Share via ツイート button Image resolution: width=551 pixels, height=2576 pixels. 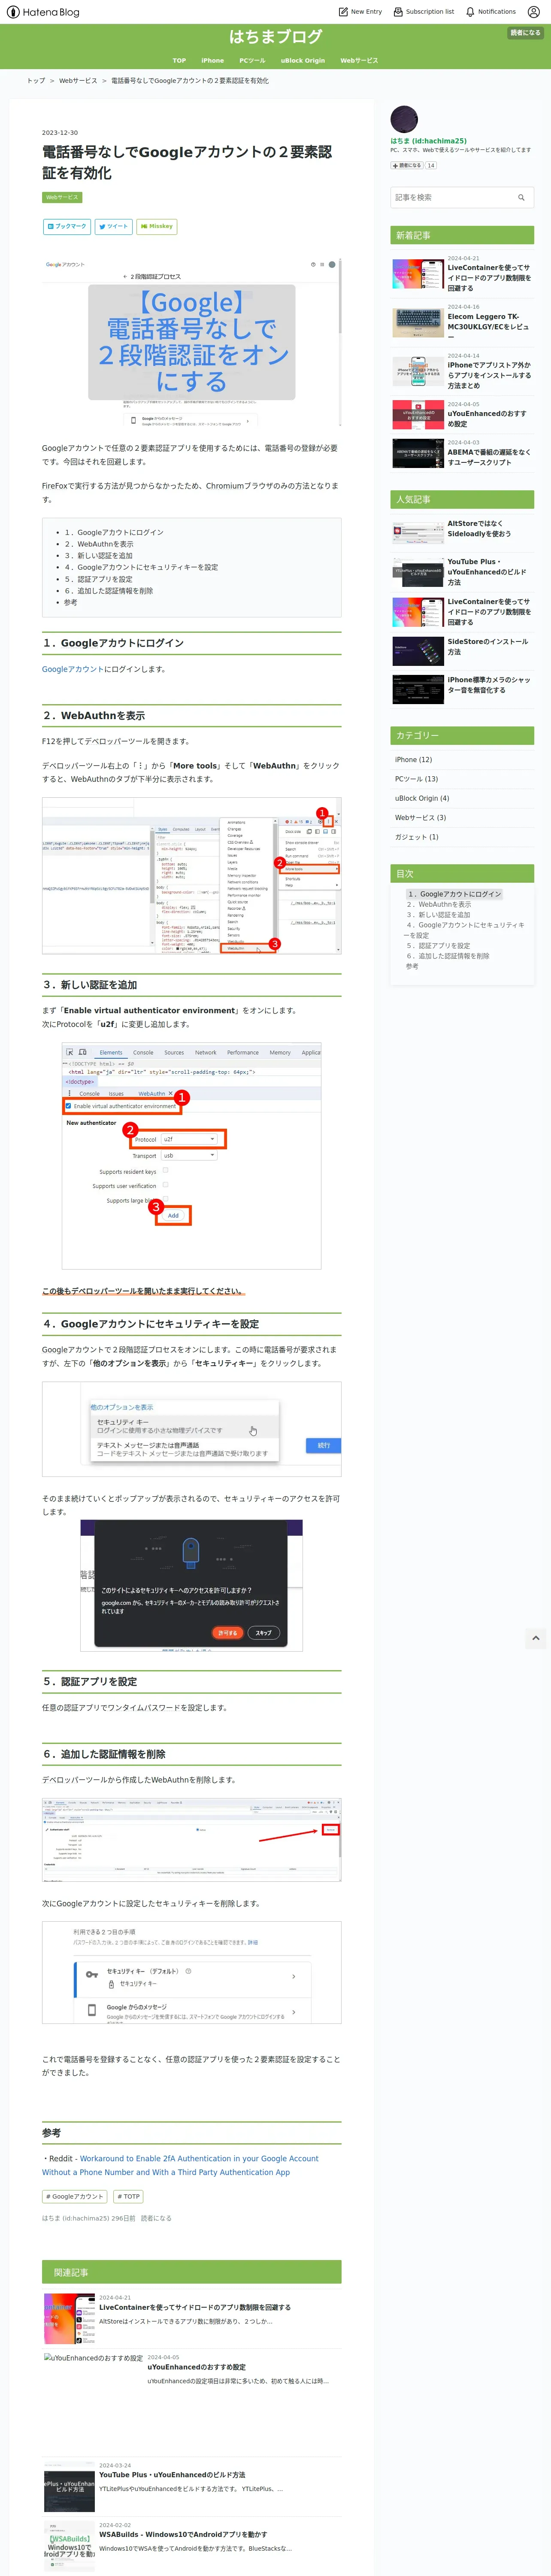[114, 227]
